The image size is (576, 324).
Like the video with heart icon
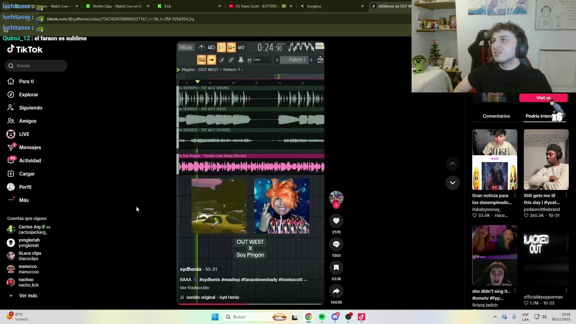tap(336, 220)
